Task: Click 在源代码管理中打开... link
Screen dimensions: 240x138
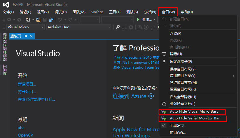Action: pyautogui.click(x=36, y=99)
